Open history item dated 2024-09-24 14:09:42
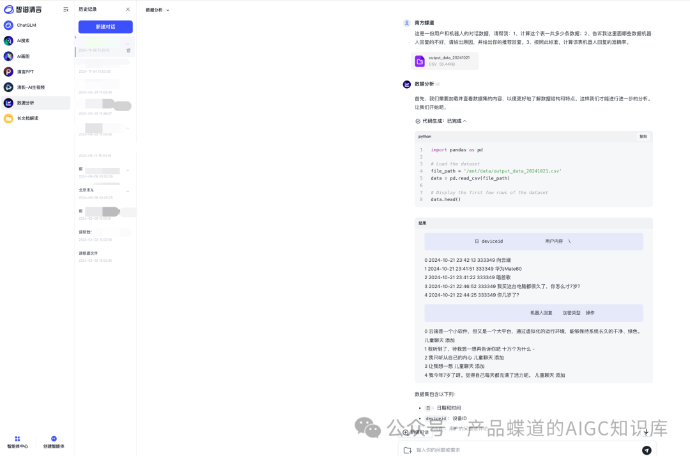690x456 pixels. [x=105, y=88]
